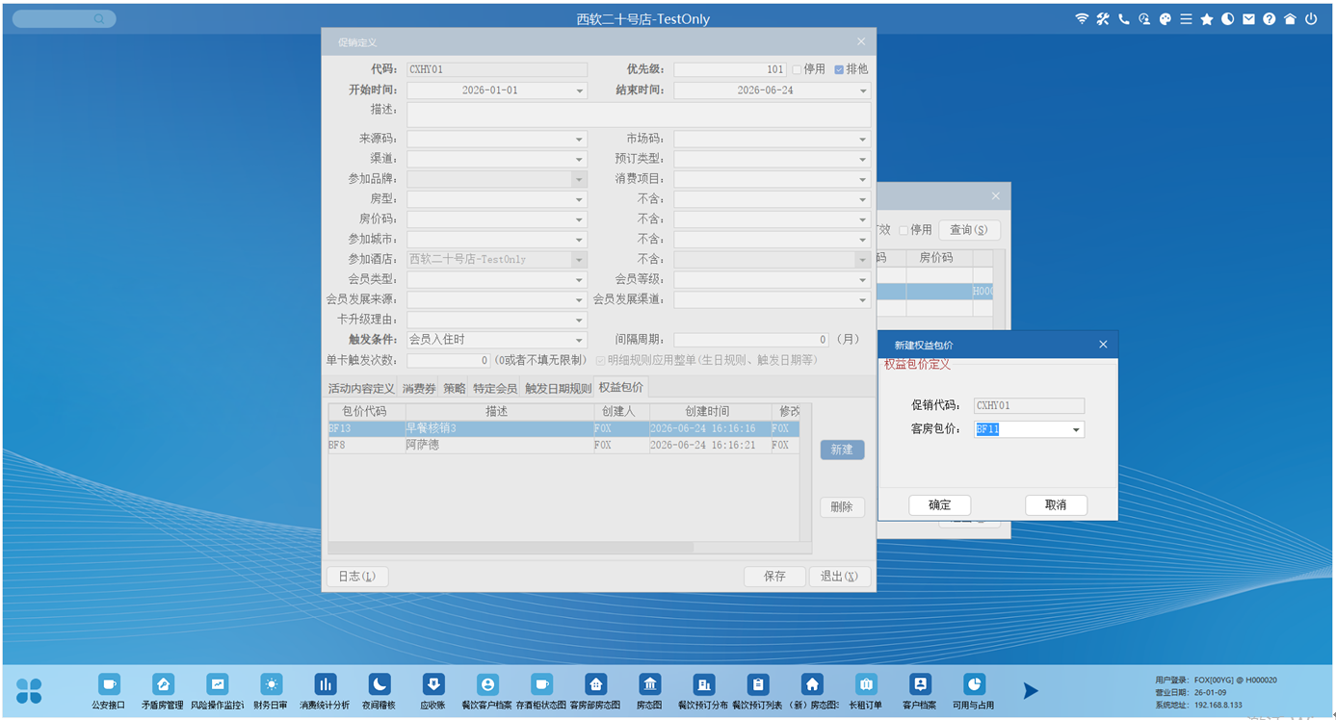This screenshot has height=720, width=1336.
Task: Click the 删除 button
Action: point(842,507)
